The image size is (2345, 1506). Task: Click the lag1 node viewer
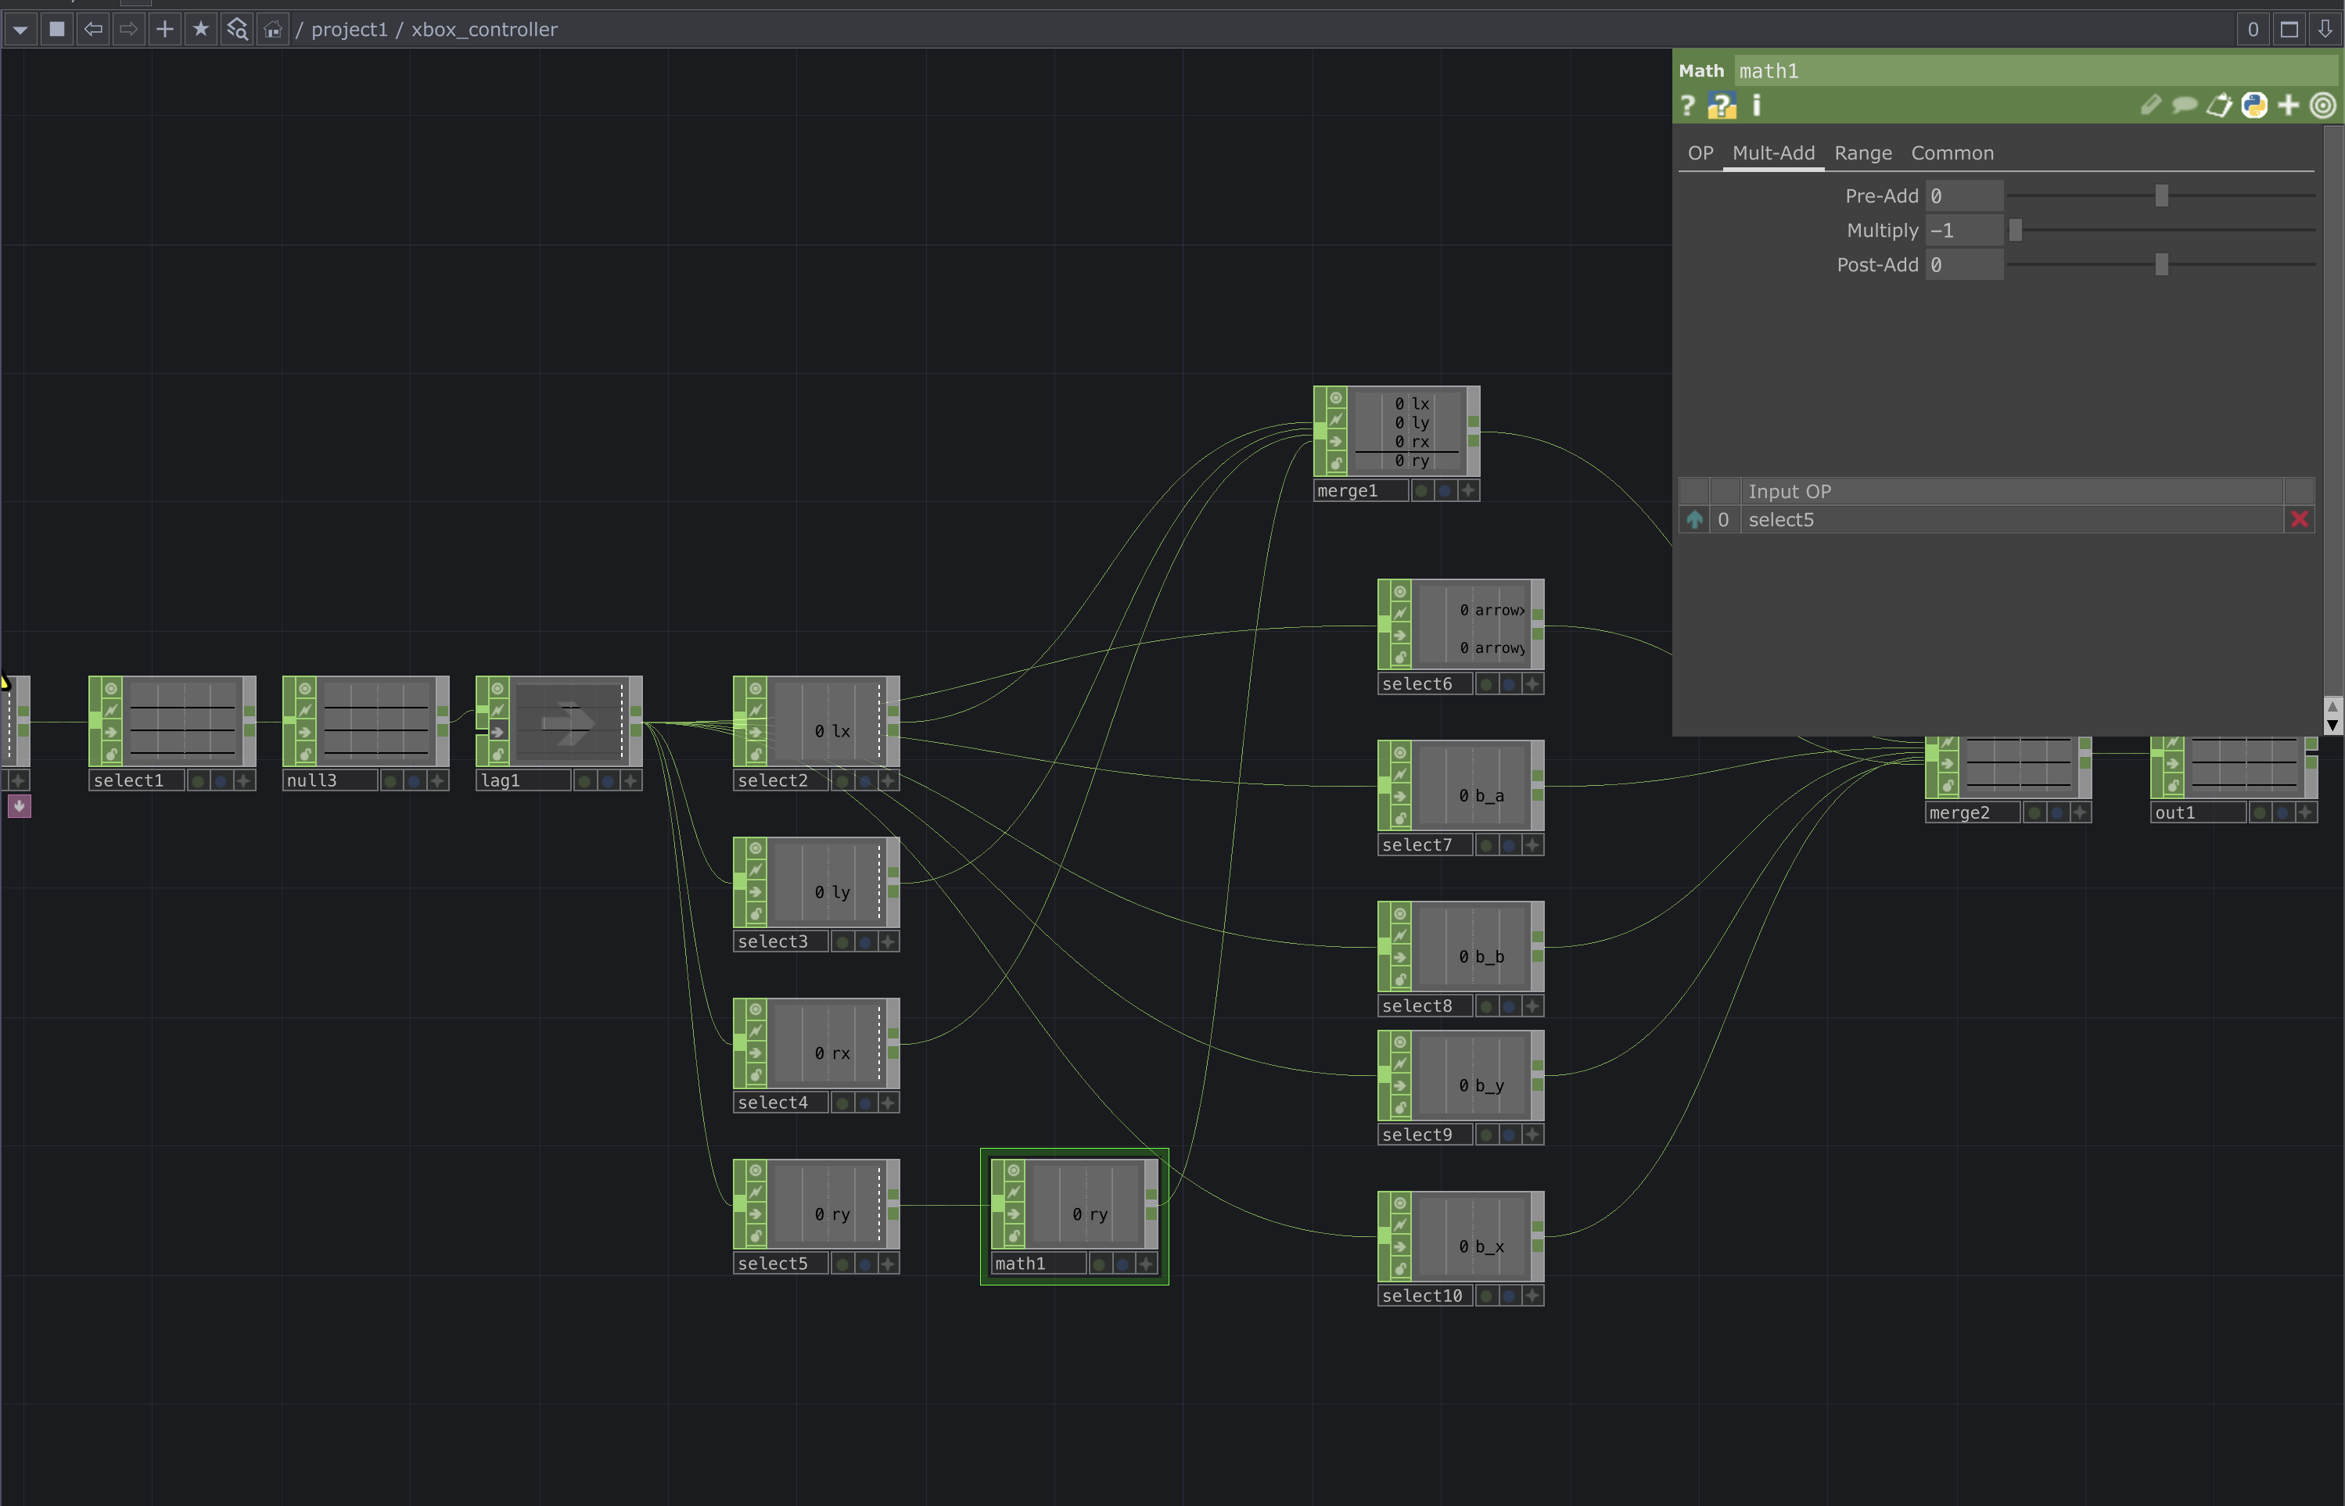pyautogui.click(x=569, y=723)
